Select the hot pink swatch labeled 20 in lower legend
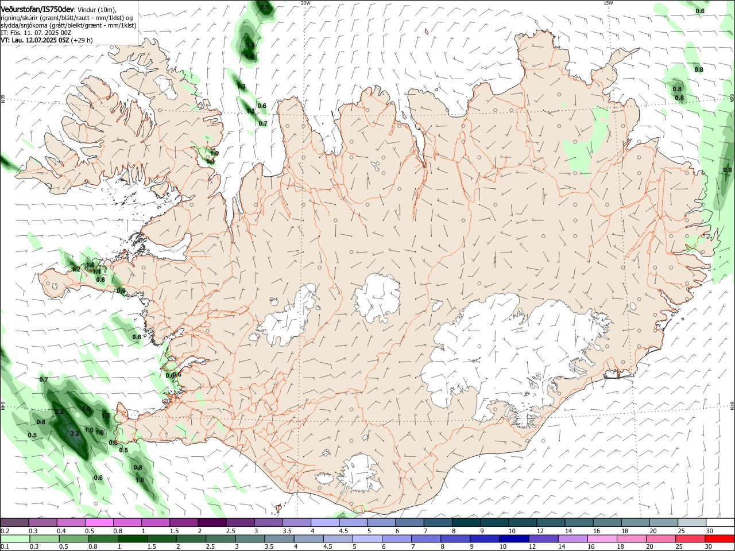The image size is (735, 551). coord(661,539)
